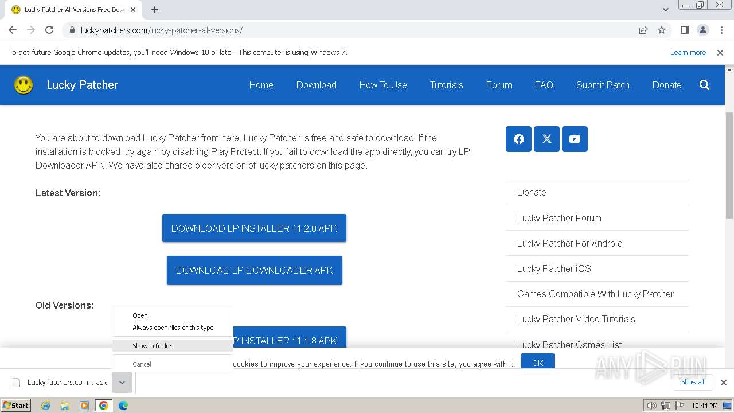Open the Chrome profile avatar icon
The height and width of the screenshot is (413, 734).
click(x=702, y=30)
